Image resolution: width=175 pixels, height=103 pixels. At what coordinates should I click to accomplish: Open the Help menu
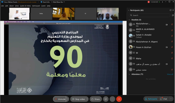[x=48, y=6]
